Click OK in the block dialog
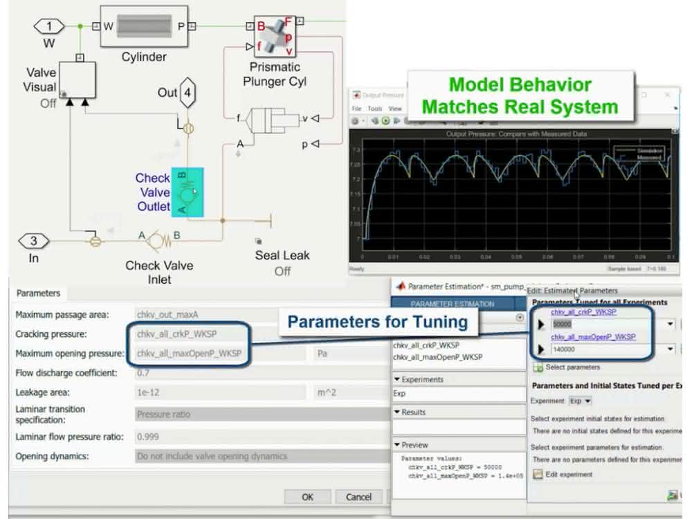 coord(307,497)
